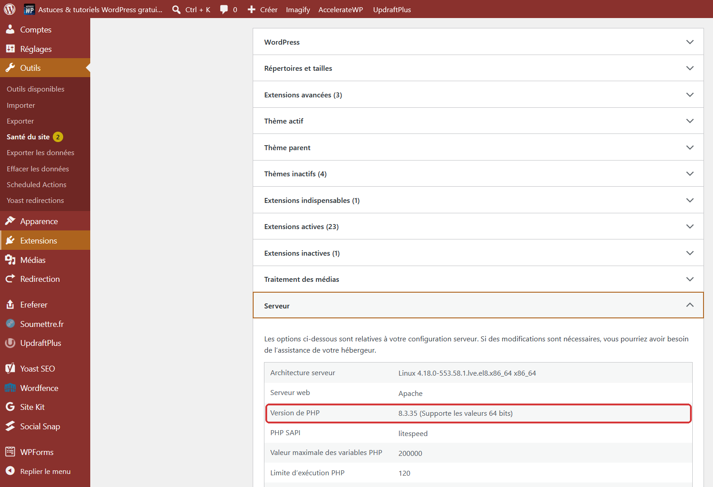713x487 pixels.
Task: Click the value 200000
Action: [410, 453]
